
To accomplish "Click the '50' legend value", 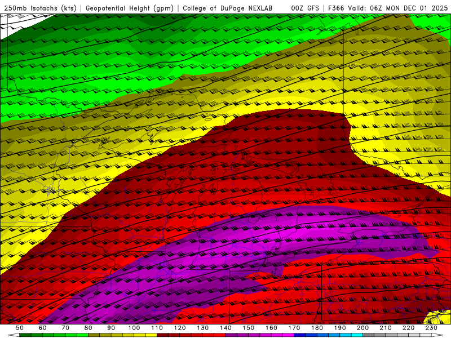I will coord(20,328).
